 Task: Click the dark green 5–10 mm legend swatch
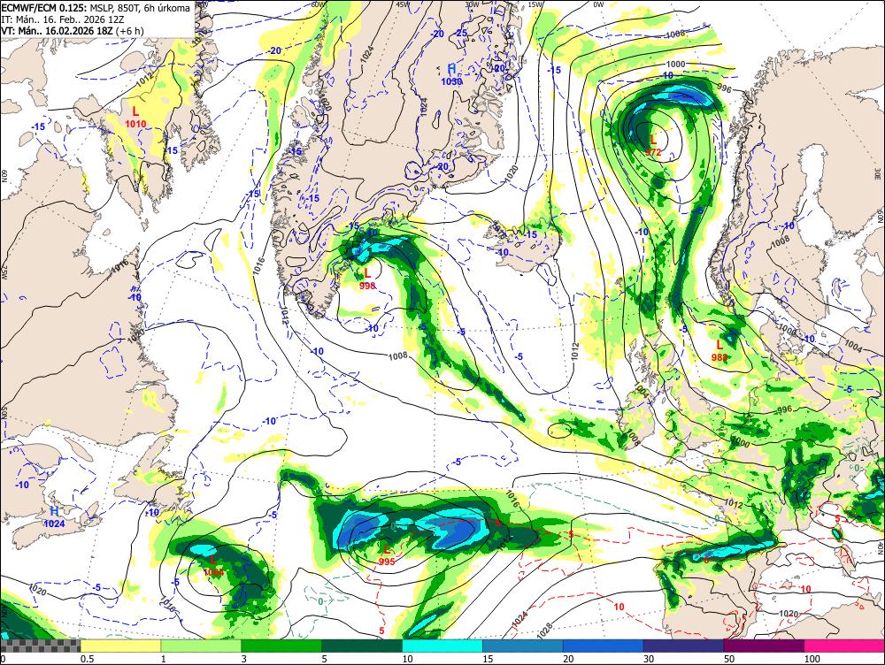point(362,646)
